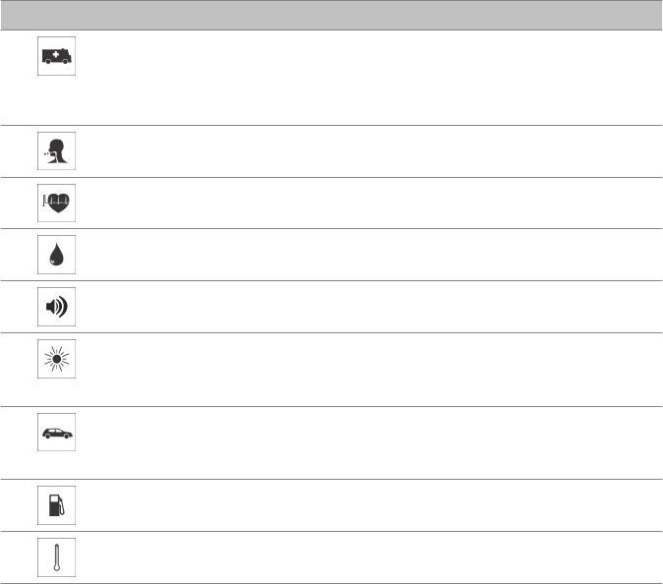Select the fuel pump icon
Image resolution: width=663 pixels, height=584 pixels.
pyautogui.click(x=57, y=505)
